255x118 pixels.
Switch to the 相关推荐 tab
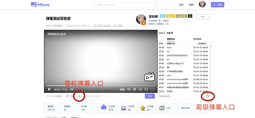coord(197,39)
